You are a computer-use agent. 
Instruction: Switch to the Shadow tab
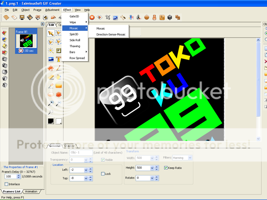(70, 146)
